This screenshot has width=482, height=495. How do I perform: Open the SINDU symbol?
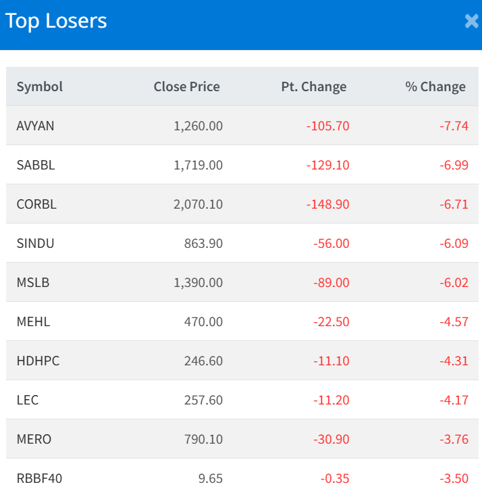35,243
